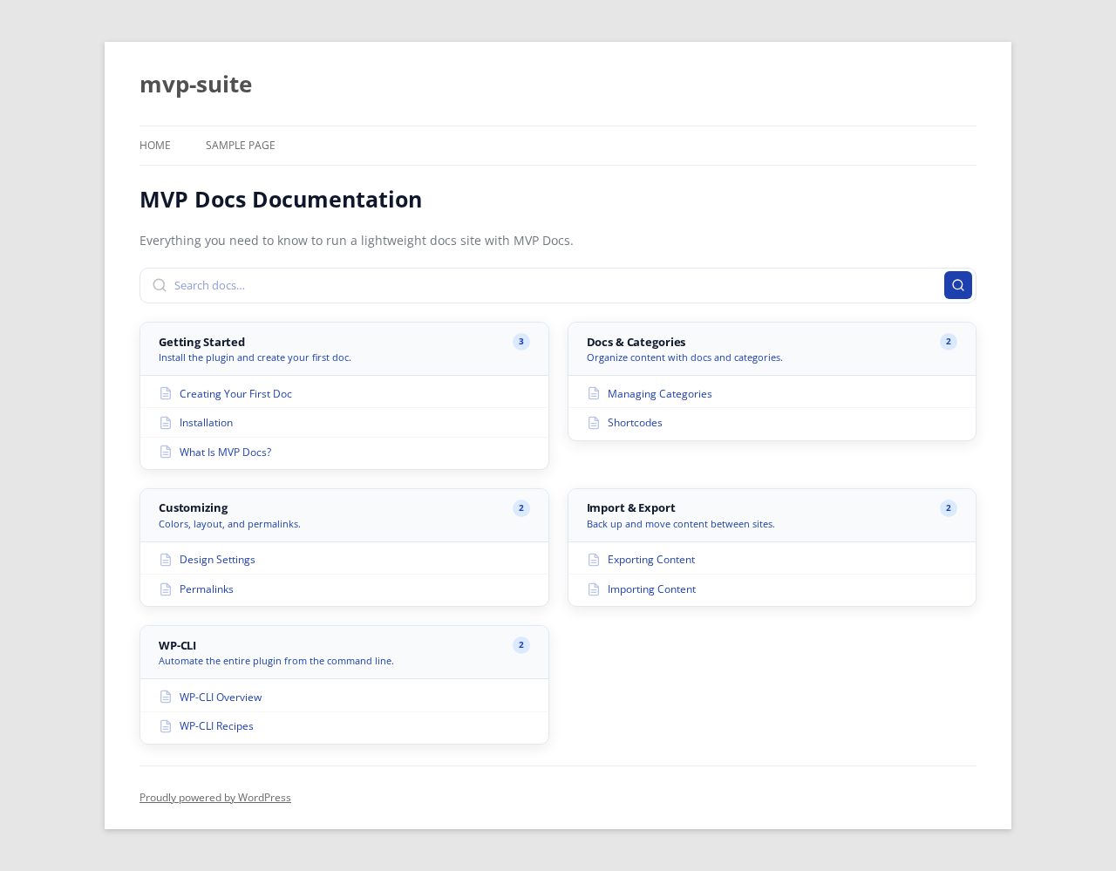1116x871 pixels.
Task: Open the Creating Your First Doc article
Action: coord(235,394)
